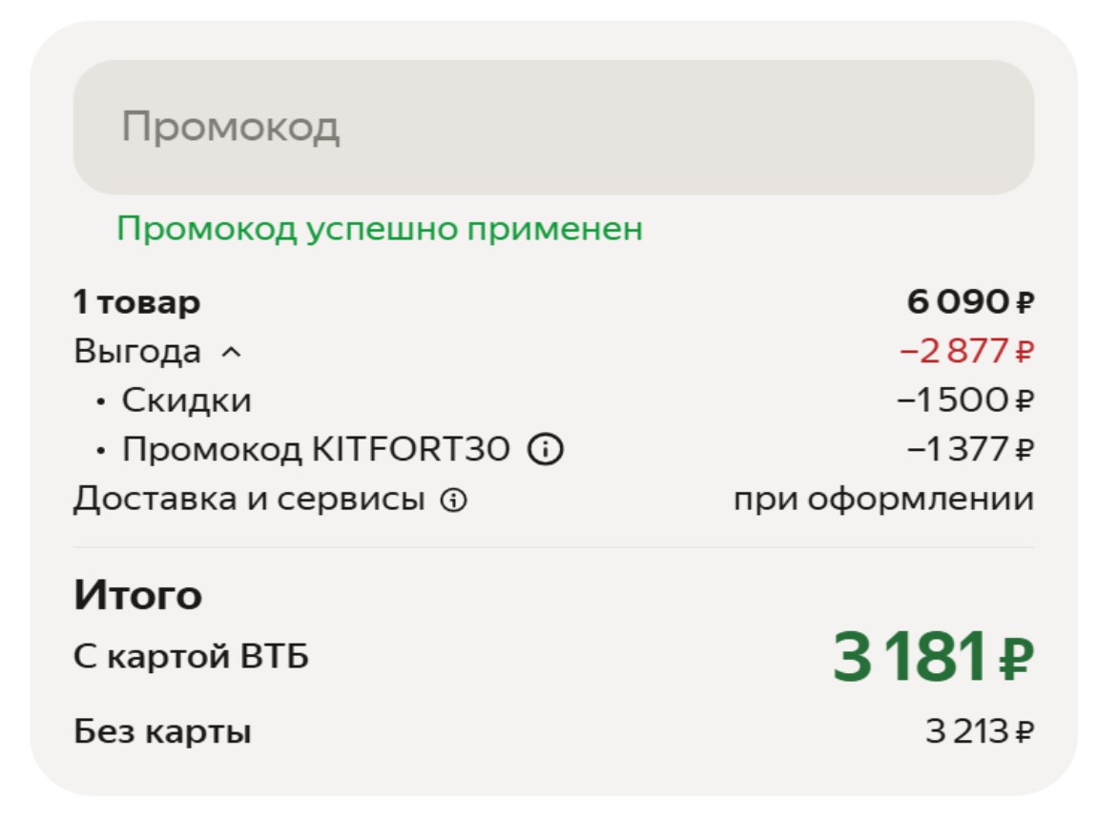Click the 3 213 ₽ price without card
The width and height of the screenshot is (1098, 819).
point(979,732)
